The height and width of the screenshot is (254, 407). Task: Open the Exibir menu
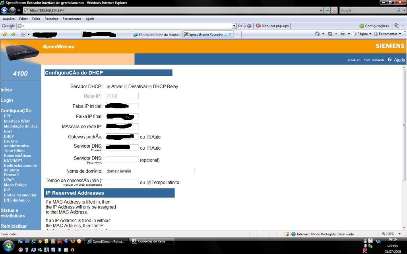[36, 19]
